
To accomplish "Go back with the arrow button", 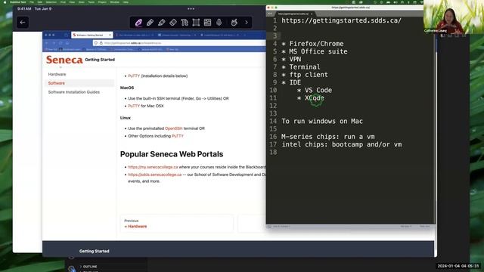I will coord(23,22).
